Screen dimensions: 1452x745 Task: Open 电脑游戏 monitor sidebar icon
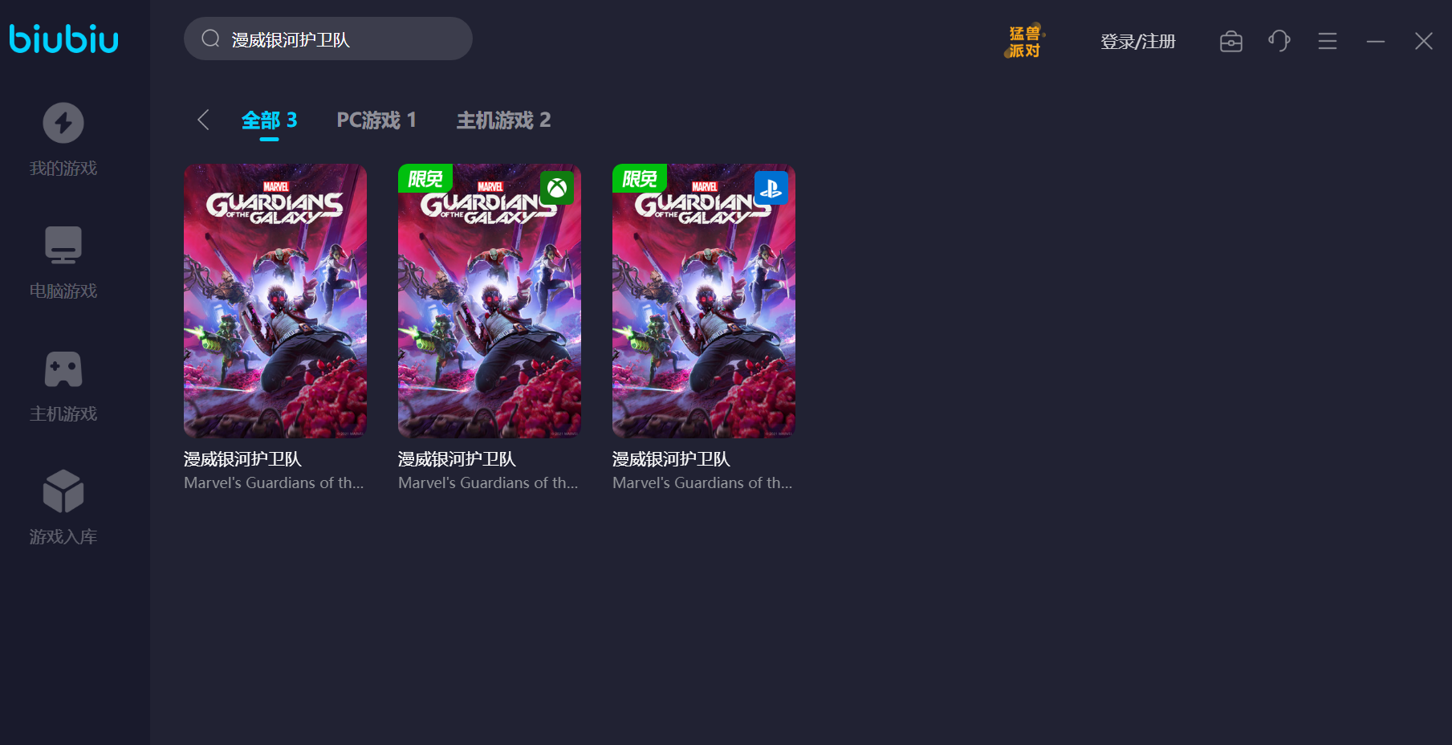(63, 245)
